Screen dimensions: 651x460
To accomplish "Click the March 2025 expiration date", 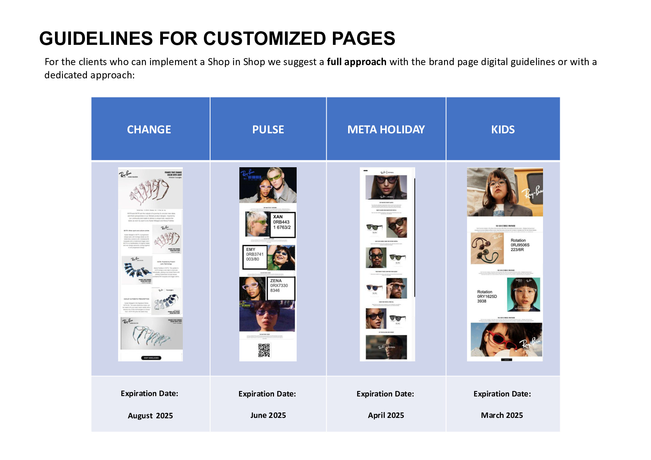I will point(502,415).
